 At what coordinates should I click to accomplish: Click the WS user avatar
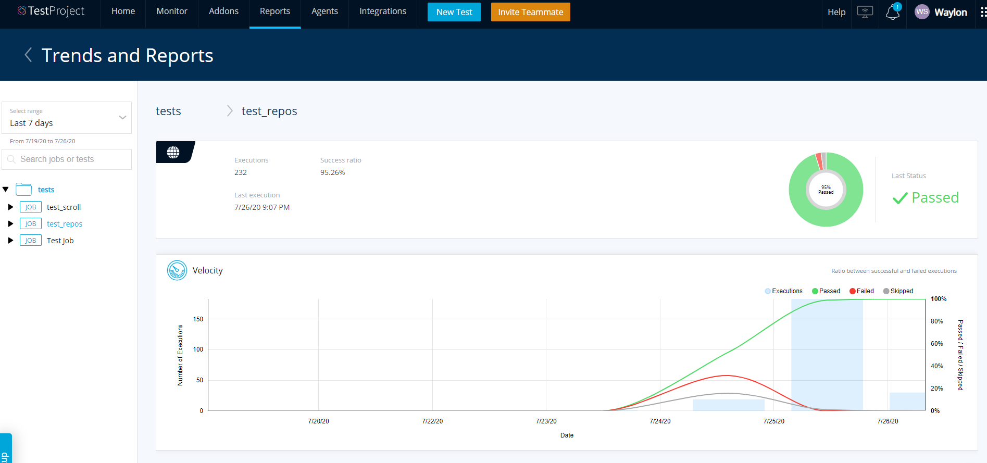tap(922, 12)
